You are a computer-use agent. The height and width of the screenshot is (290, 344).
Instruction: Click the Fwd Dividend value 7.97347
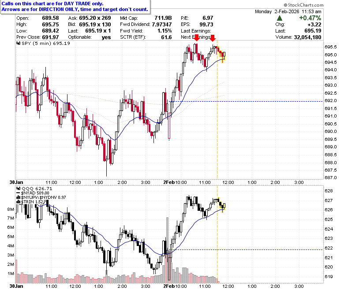[x=162, y=24]
